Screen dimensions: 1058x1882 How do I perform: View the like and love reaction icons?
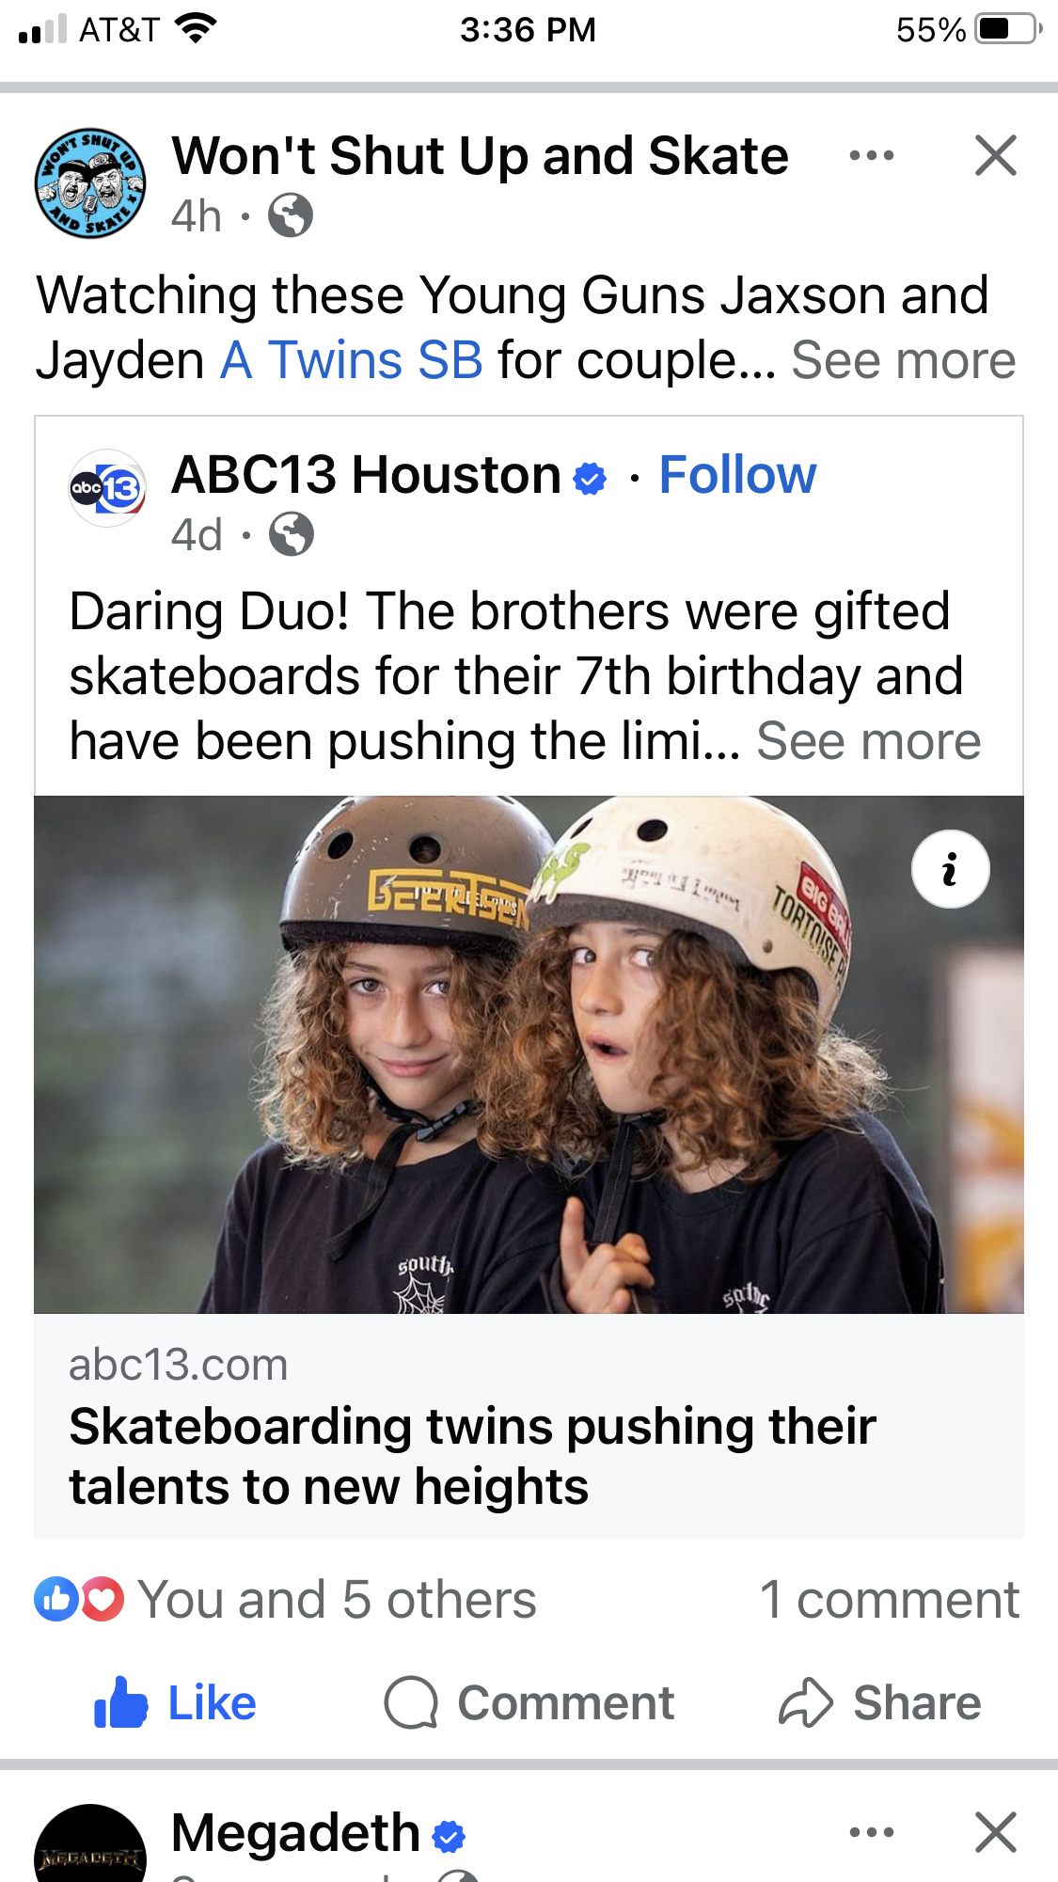click(x=79, y=1599)
